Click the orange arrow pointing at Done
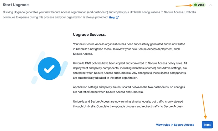This screenshot has height=131, width=218. click(184, 6)
